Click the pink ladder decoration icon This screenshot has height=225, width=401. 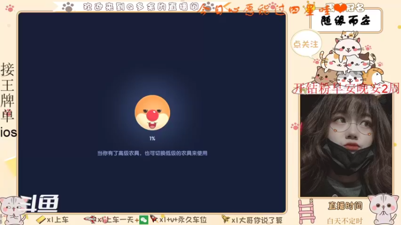tap(306, 211)
